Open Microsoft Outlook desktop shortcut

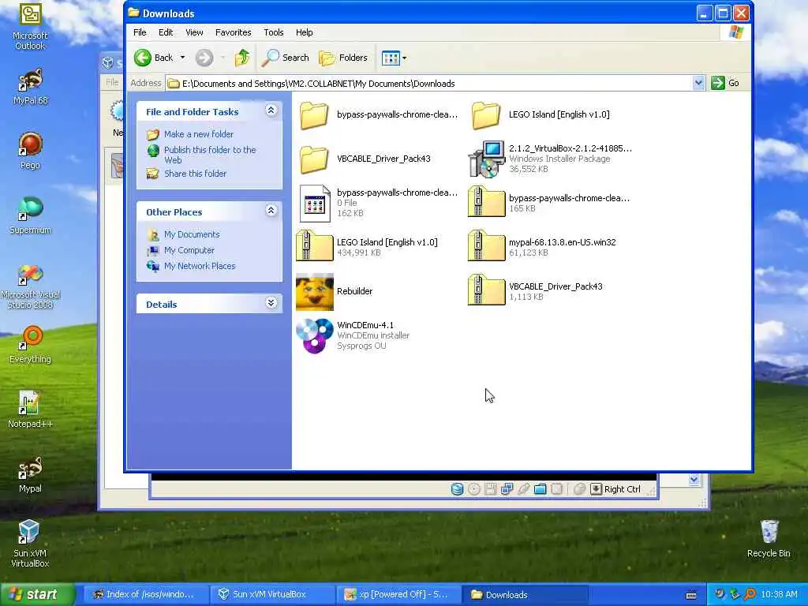31,27
